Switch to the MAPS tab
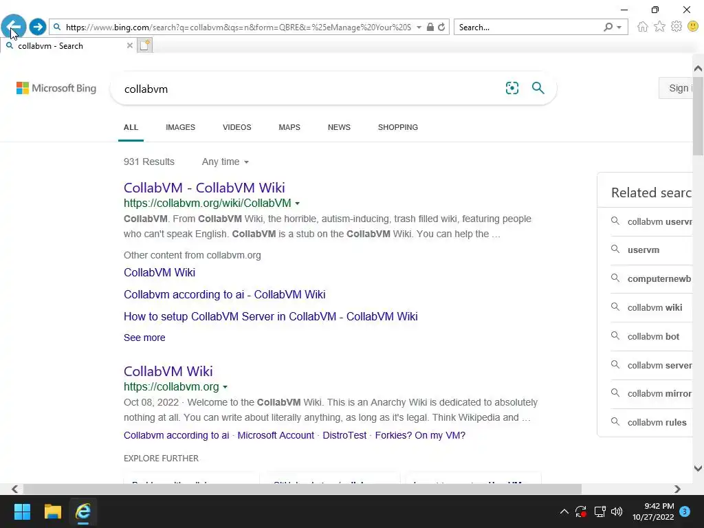This screenshot has width=704, height=528. tap(289, 127)
